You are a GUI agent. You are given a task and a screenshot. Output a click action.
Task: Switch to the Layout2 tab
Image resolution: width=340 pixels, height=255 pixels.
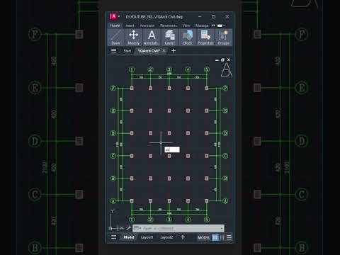166,237
